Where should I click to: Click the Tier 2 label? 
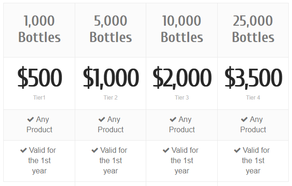(x=111, y=97)
